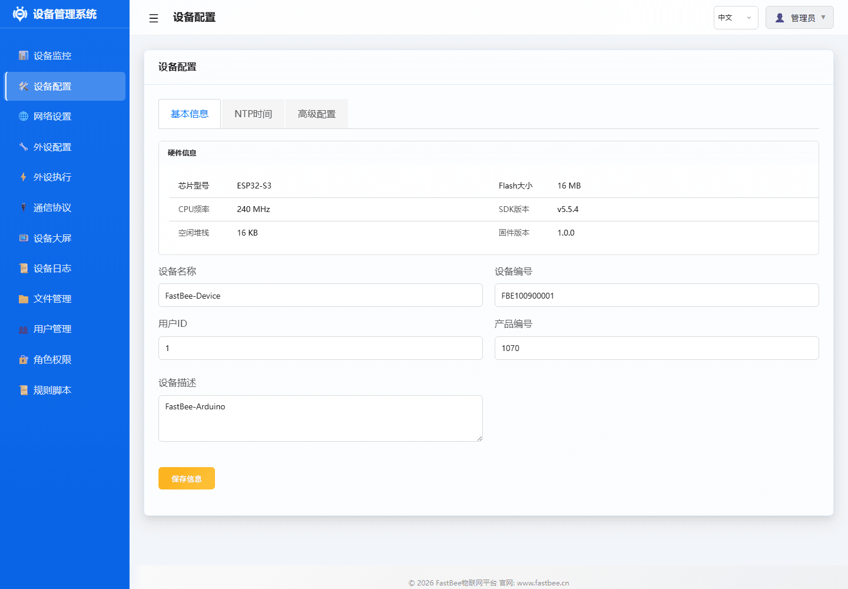The image size is (848, 589).
Task: Click the www.fastbee.cn footer link
Action: (x=543, y=583)
